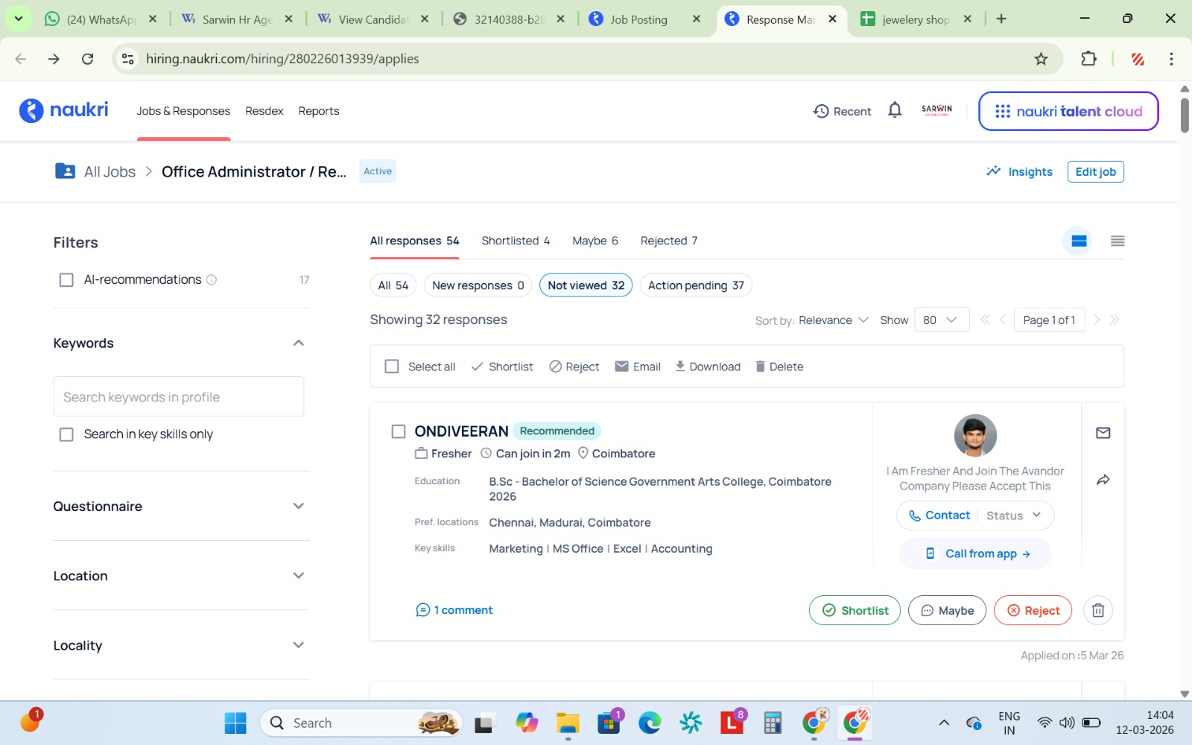Image resolution: width=1192 pixels, height=745 pixels.
Task: Switch to compact list view icon
Action: [x=1117, y=241]
